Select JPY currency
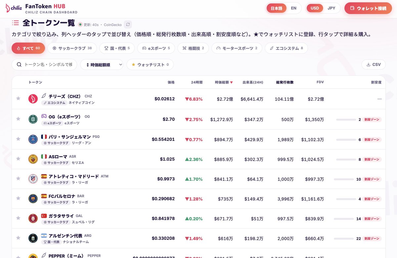 [331, 8]
